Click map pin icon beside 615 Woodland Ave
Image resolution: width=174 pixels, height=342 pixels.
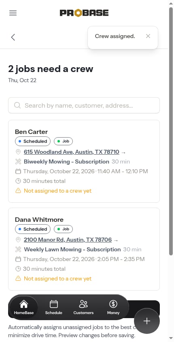point(18,152)
